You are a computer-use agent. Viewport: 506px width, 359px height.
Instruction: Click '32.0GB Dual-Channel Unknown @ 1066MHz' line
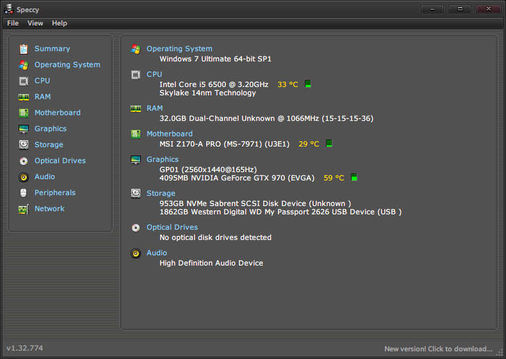266,118
